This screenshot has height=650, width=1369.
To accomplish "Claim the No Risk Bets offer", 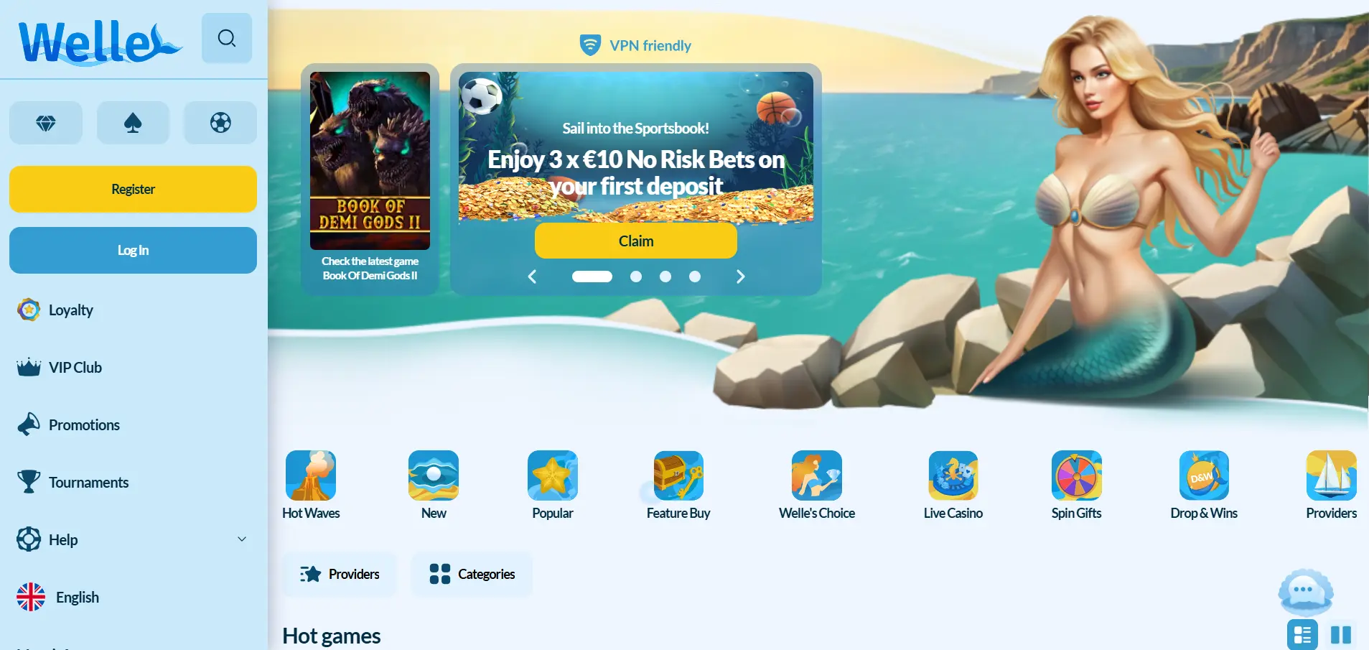I will click(x=635, y=240).
